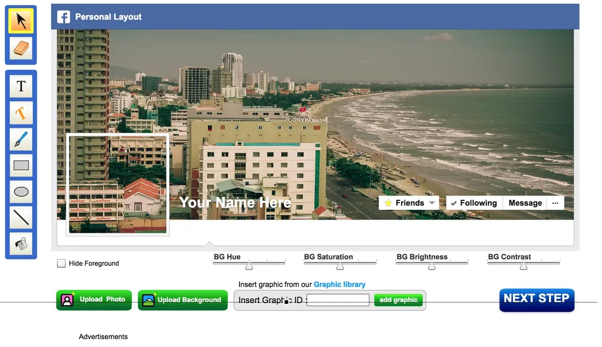Choose the black text T tool

21,86
